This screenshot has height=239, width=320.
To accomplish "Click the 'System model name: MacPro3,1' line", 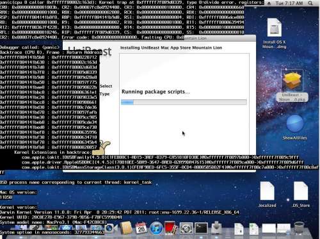I will click(x=53, y=222).
